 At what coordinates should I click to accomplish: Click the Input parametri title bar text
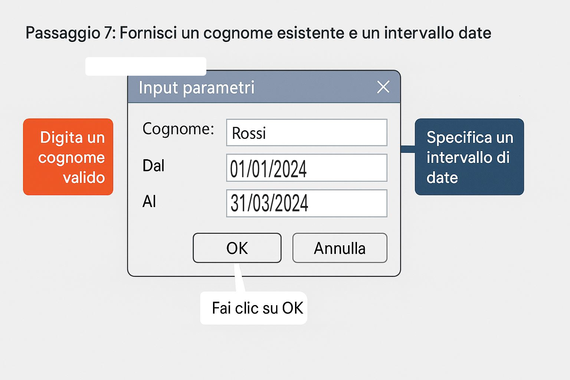point(197,88)
